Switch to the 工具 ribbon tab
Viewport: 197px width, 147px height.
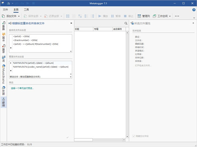pos(26,9)
